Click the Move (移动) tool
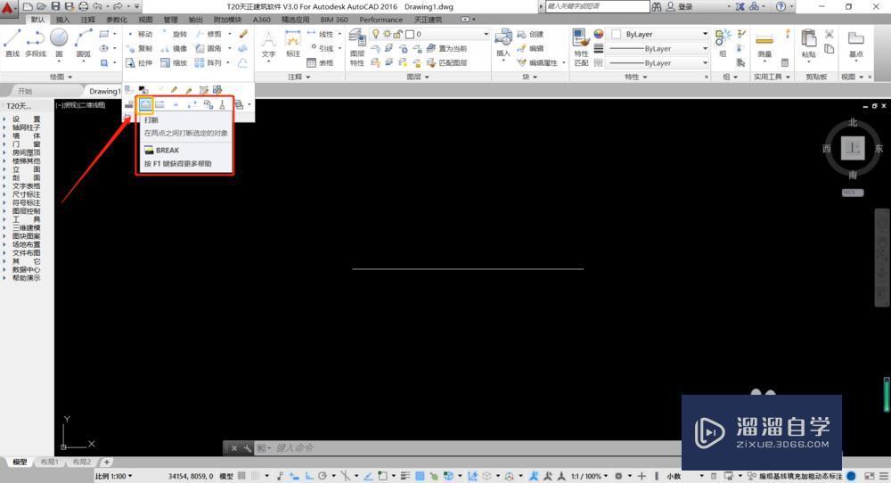The image size is (891, 483). tap(139, 34)
